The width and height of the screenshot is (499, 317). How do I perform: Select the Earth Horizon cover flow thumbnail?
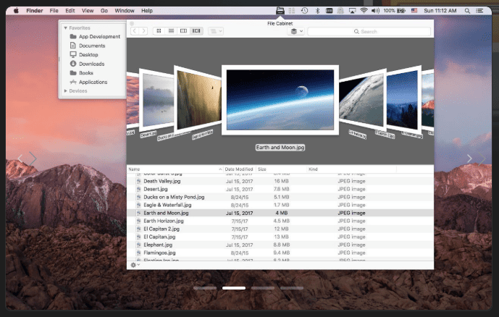tap(362, 100)
